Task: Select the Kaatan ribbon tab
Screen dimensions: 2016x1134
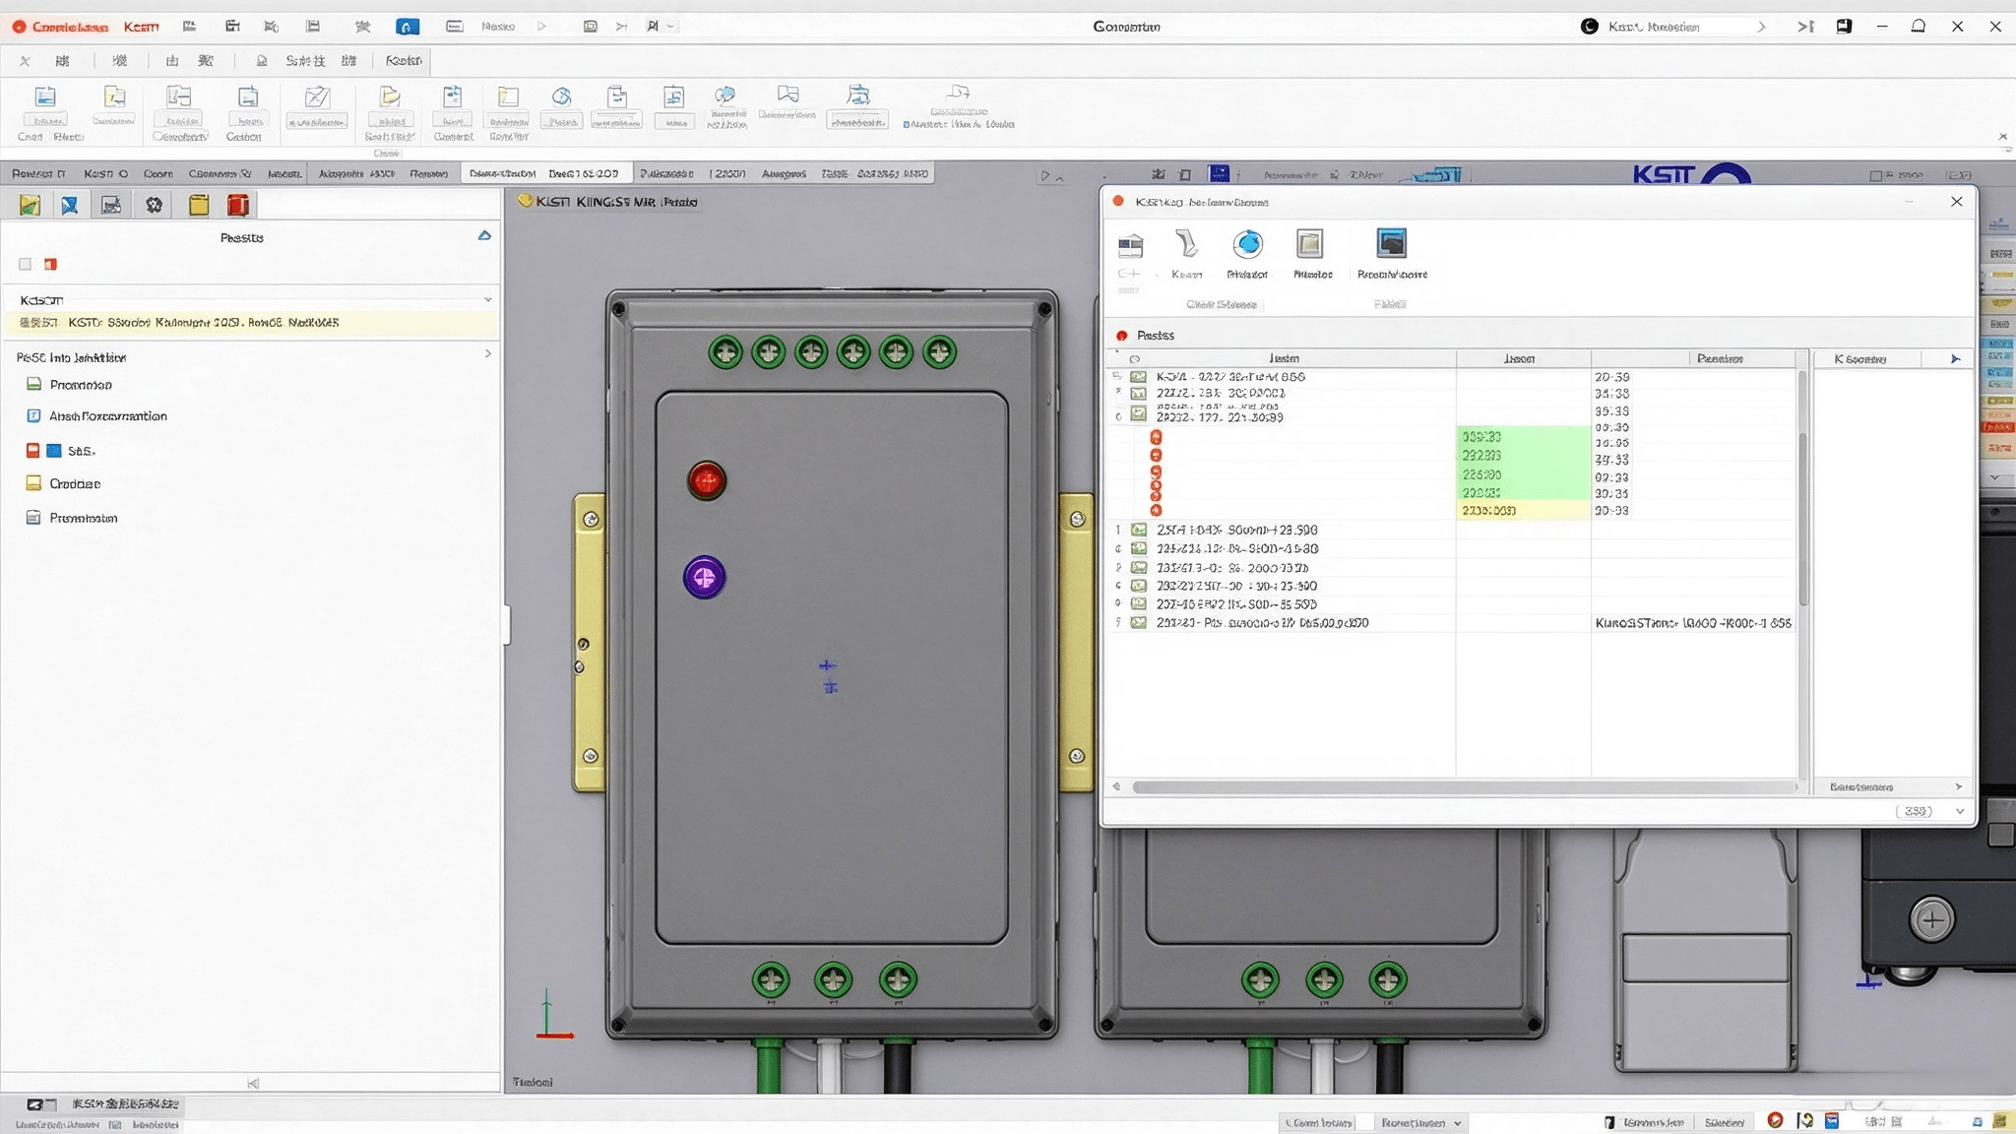Action: 404,61
